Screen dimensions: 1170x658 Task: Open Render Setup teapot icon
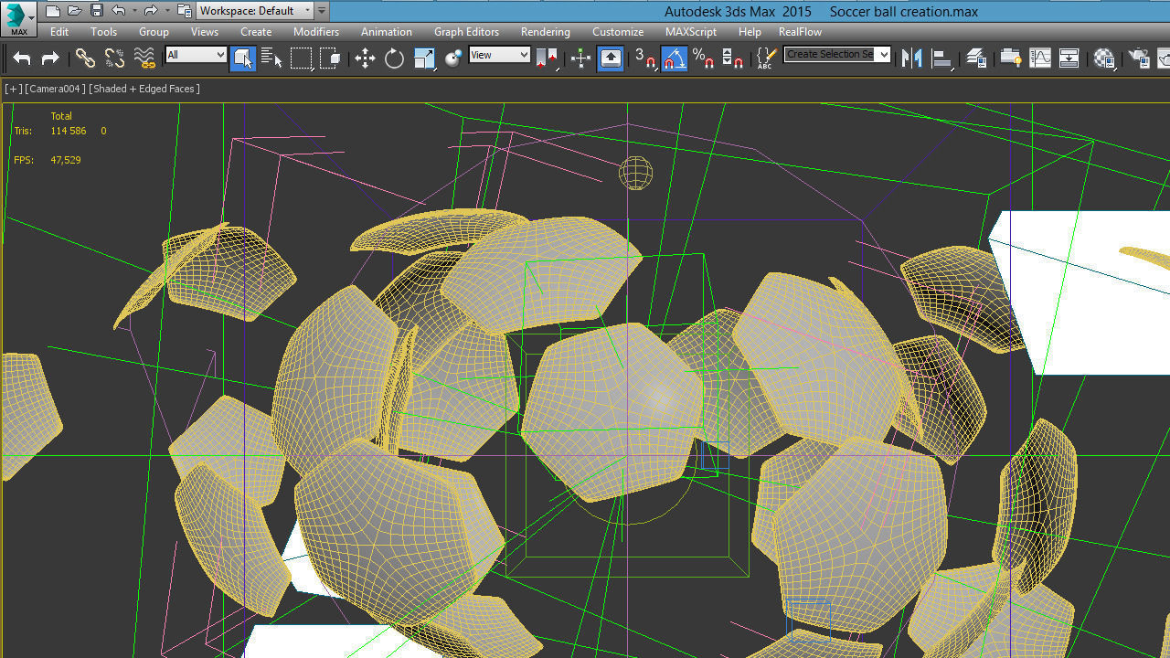coord(1139,58)
